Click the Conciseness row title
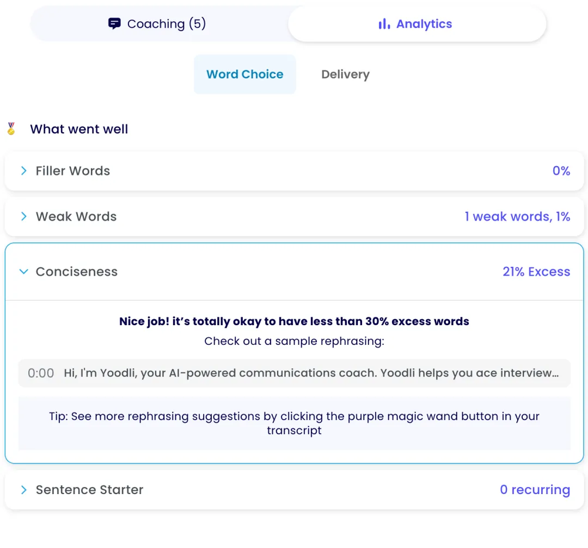This screenshot has width=588, height=548. (77, 272)
